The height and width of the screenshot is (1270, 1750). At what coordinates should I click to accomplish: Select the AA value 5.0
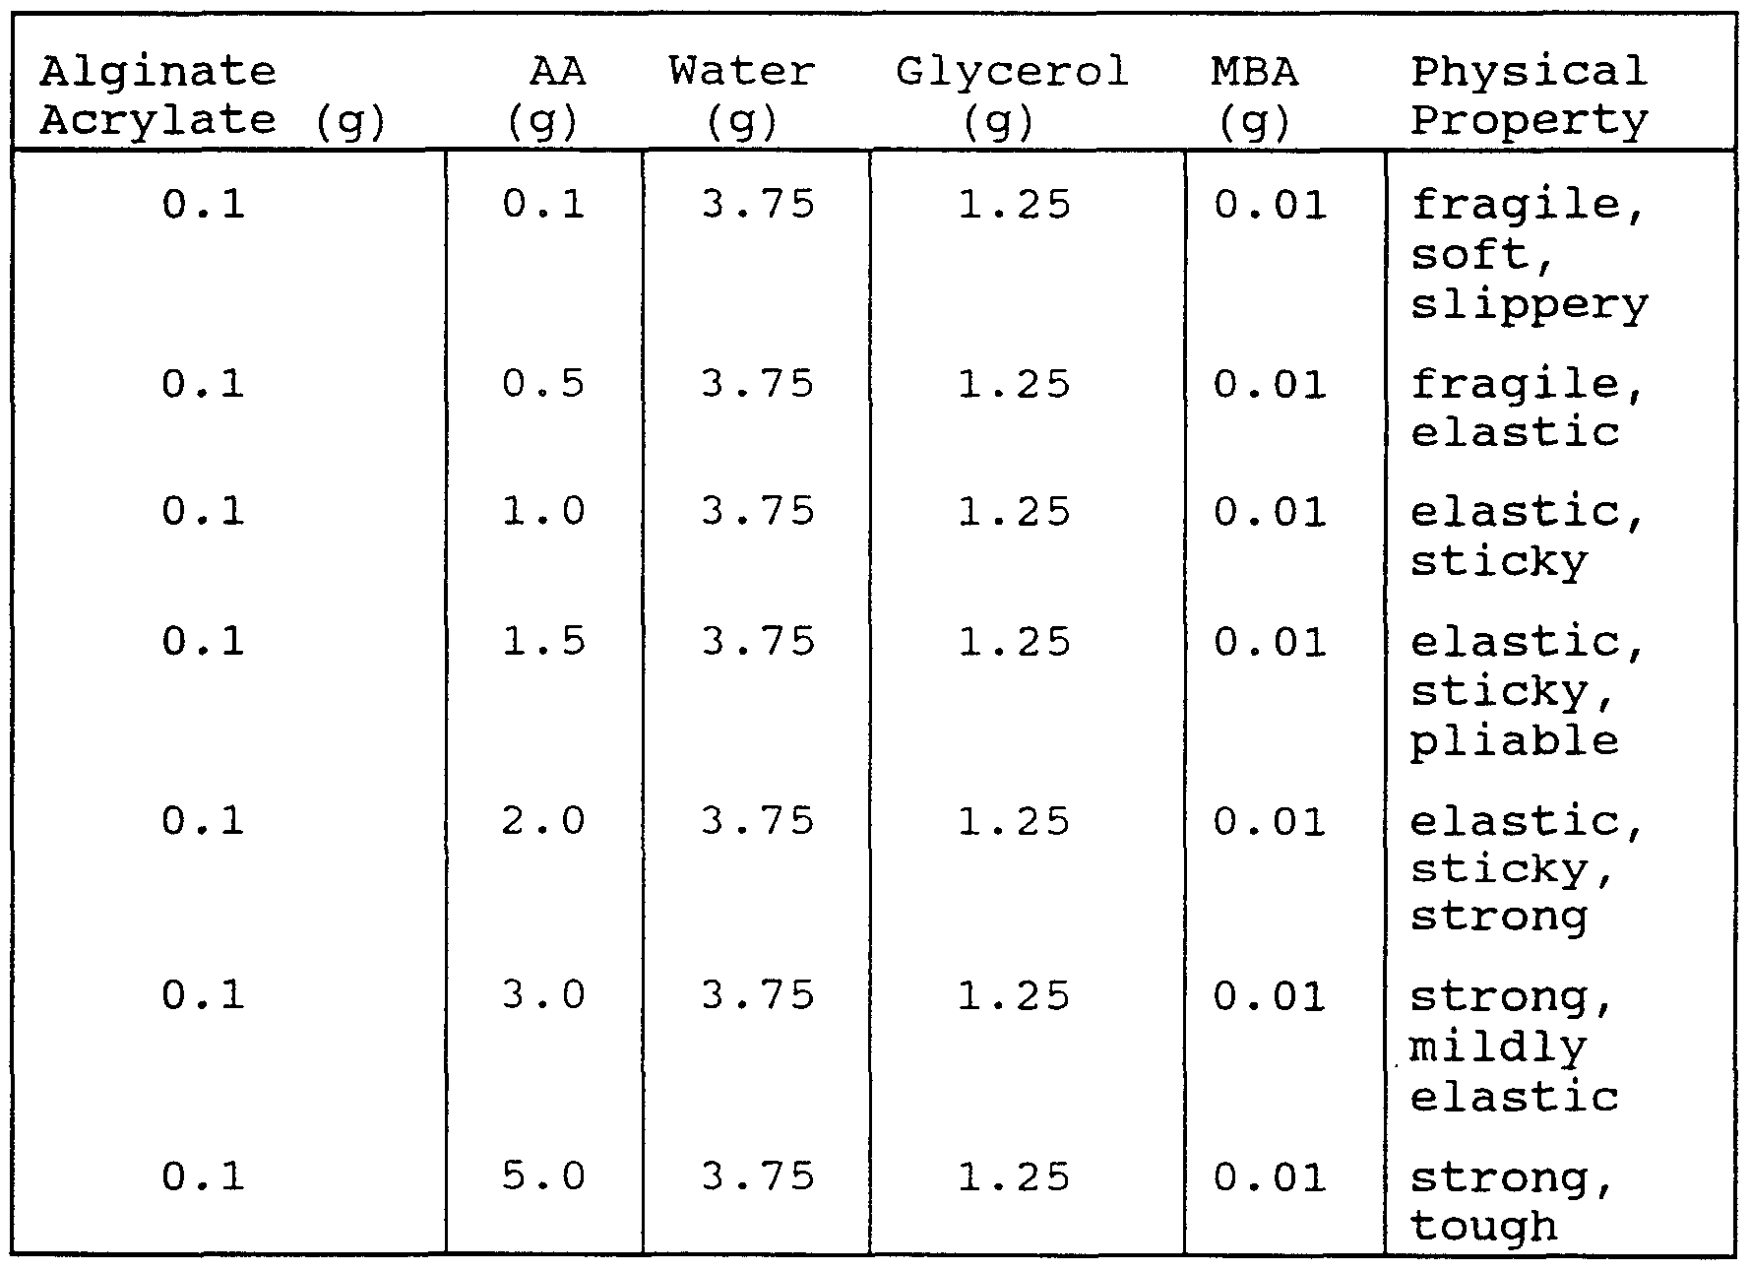(x=543, y=1176)
